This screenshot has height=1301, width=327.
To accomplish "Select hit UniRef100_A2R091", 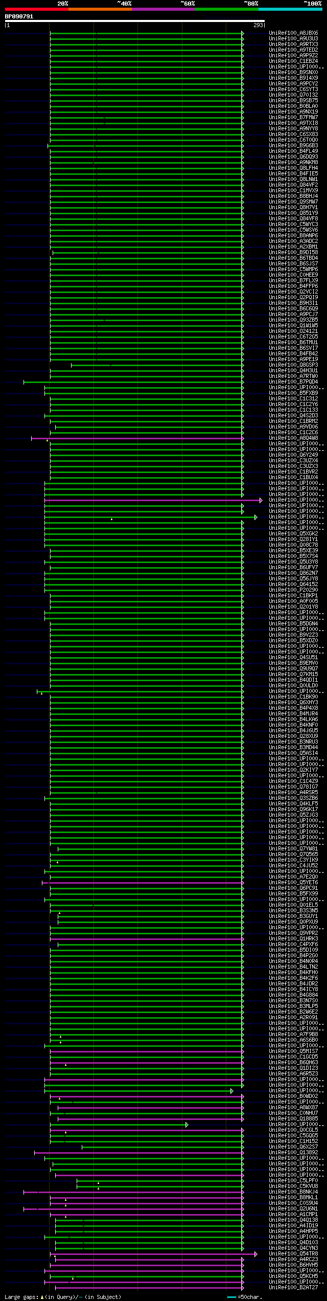I will click(x=293, y=1018).
